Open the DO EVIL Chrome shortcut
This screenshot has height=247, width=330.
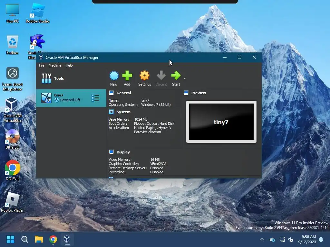[13, 170]
